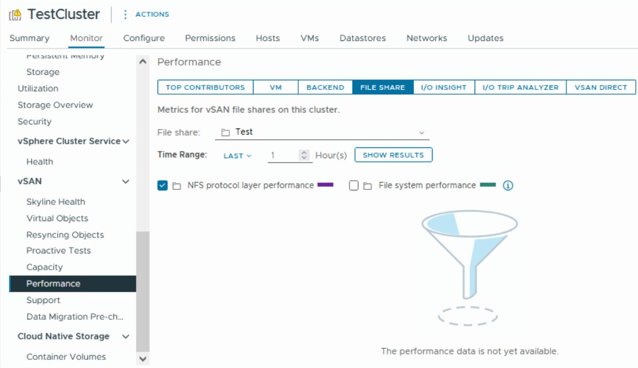This screenshot has height=368, width=638.
Task: Open the File share Test dropdown
Action: [421, 132]
